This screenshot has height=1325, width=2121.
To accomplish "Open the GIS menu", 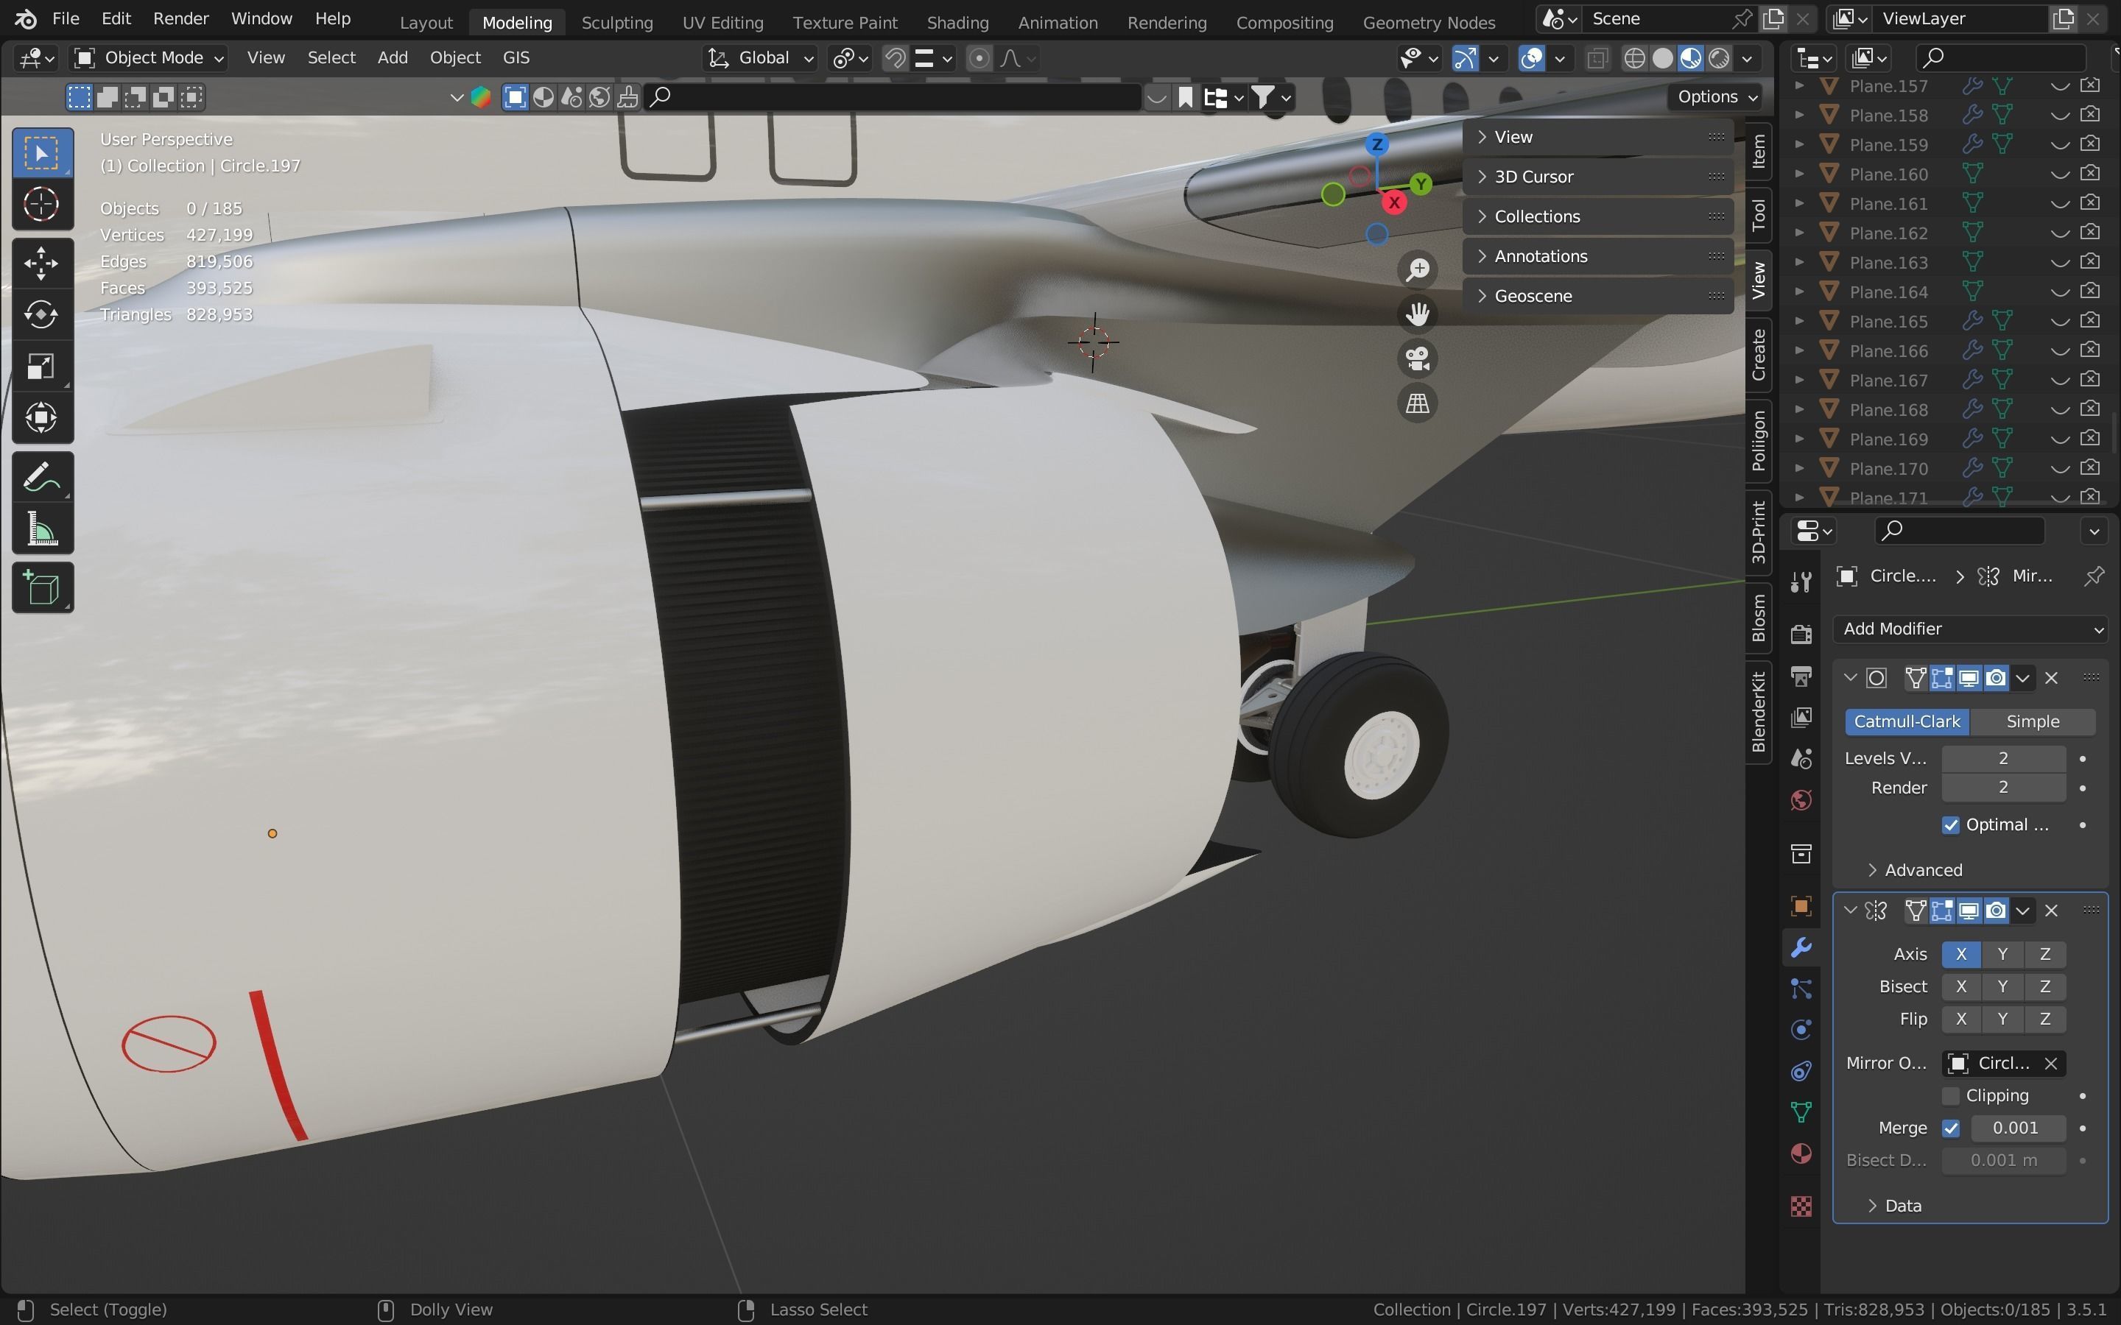I will tap(516, 58).
